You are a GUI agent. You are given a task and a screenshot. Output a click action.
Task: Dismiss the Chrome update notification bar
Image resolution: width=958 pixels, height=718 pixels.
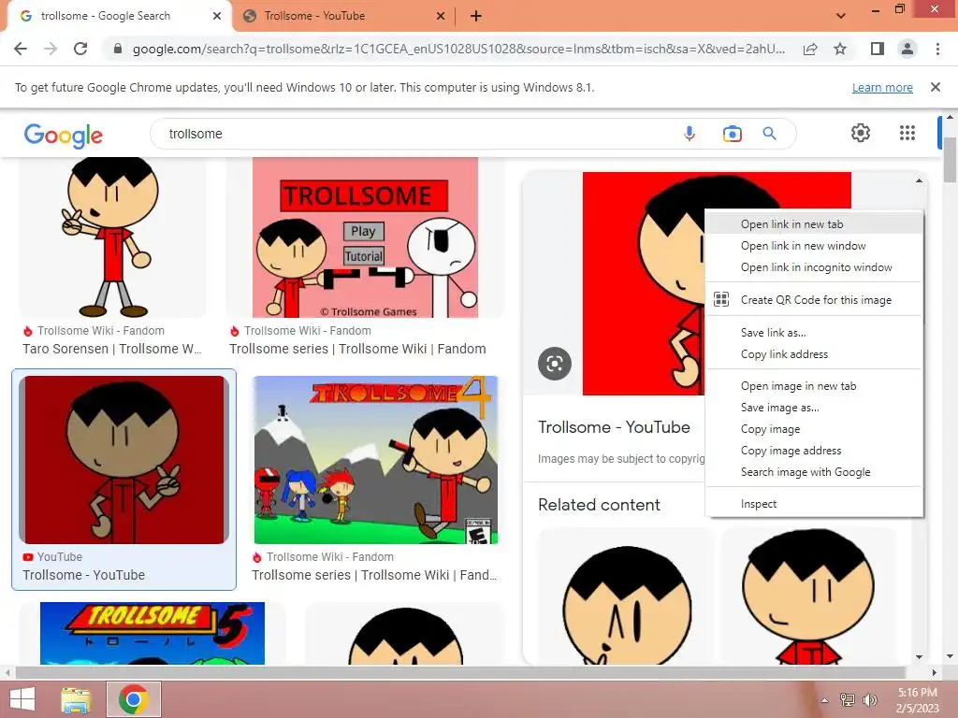pyautogui.click(x=936, y=87)
